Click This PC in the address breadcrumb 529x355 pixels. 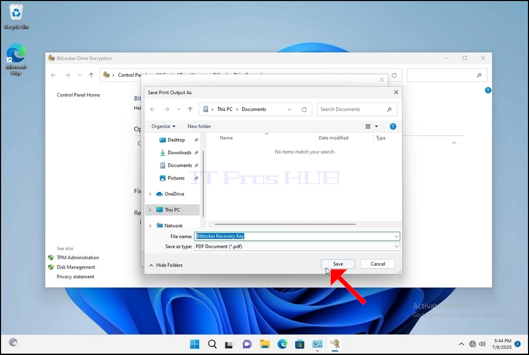(225, 110)
